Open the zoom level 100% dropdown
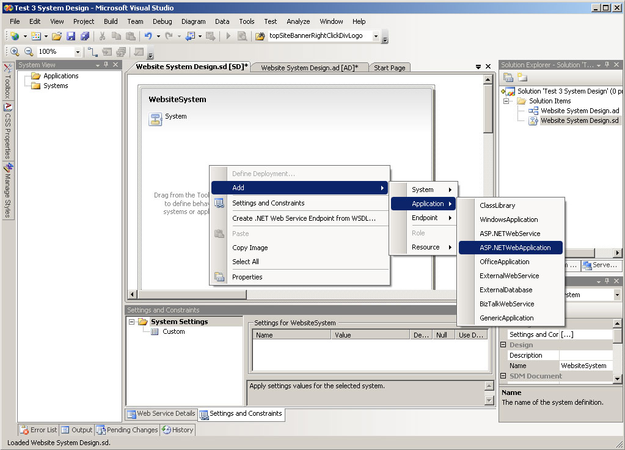The image size is (625, 450). point(78,51)
